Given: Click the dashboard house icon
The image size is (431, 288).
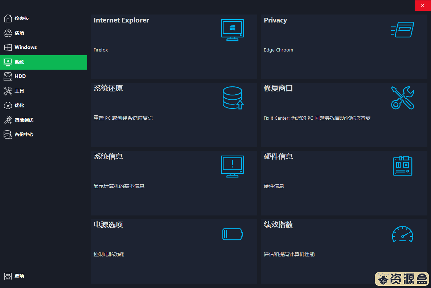Looking at the screenshot, I should pos(8,18).
